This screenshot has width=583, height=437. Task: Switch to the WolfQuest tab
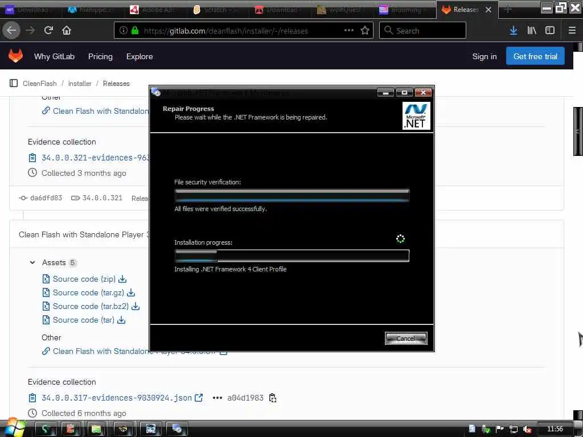coord(339,10)
